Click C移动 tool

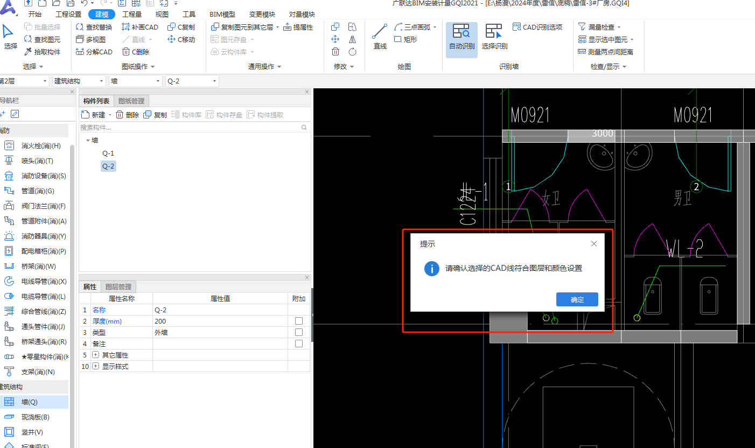click(181, 39)
